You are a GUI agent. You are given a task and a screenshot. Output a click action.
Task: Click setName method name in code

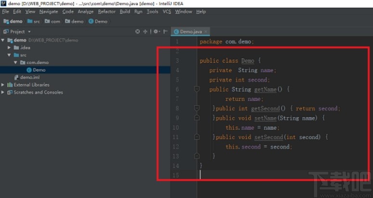coord(265,118)
